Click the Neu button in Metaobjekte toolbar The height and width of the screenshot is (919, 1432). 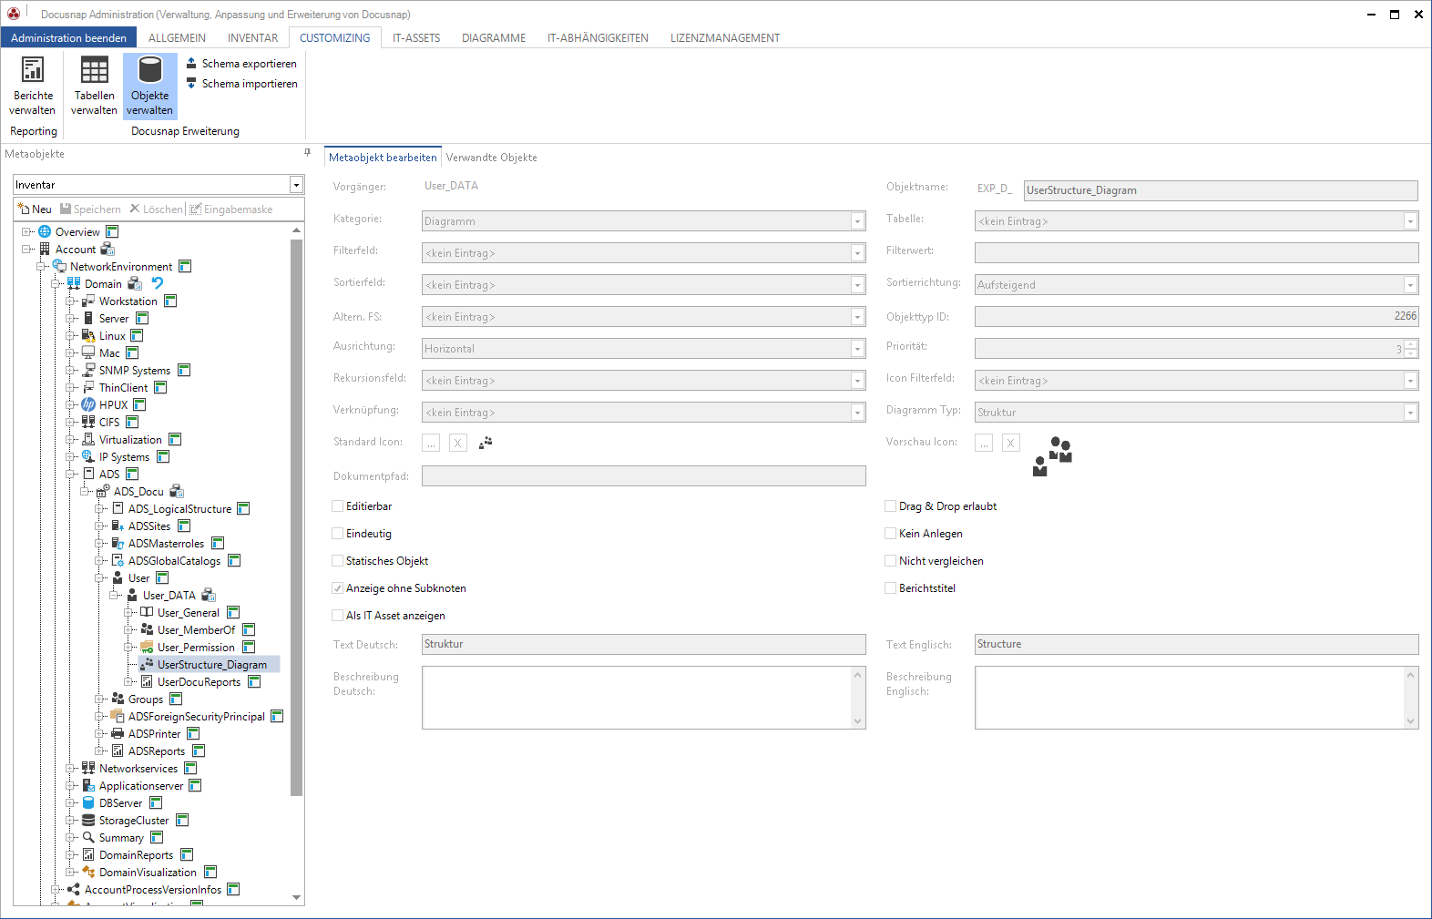36,209
